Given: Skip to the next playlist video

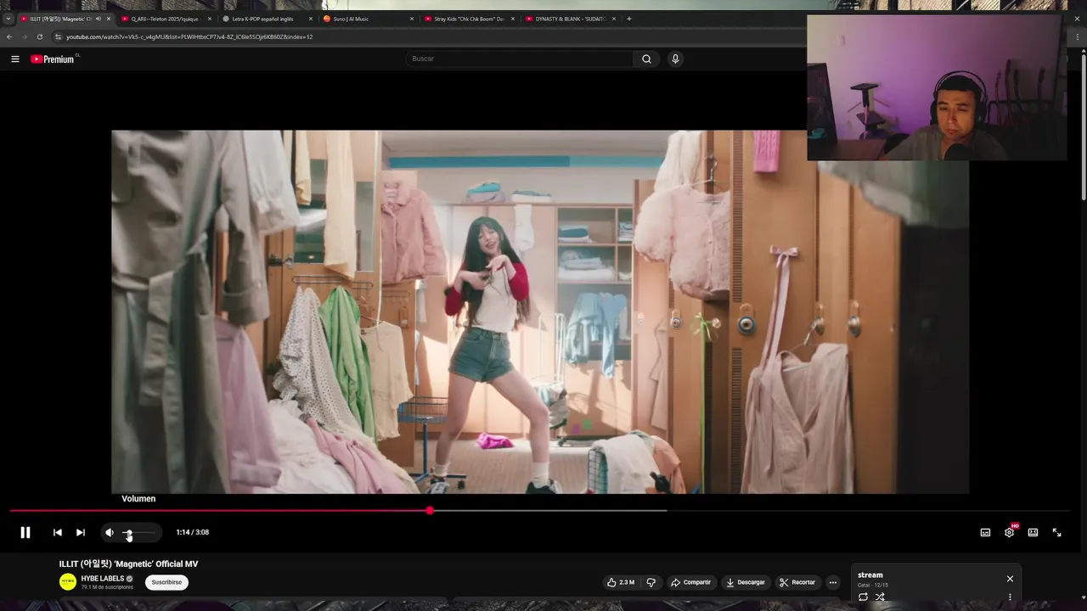Looking at the screenshot, I should [81, 532].
